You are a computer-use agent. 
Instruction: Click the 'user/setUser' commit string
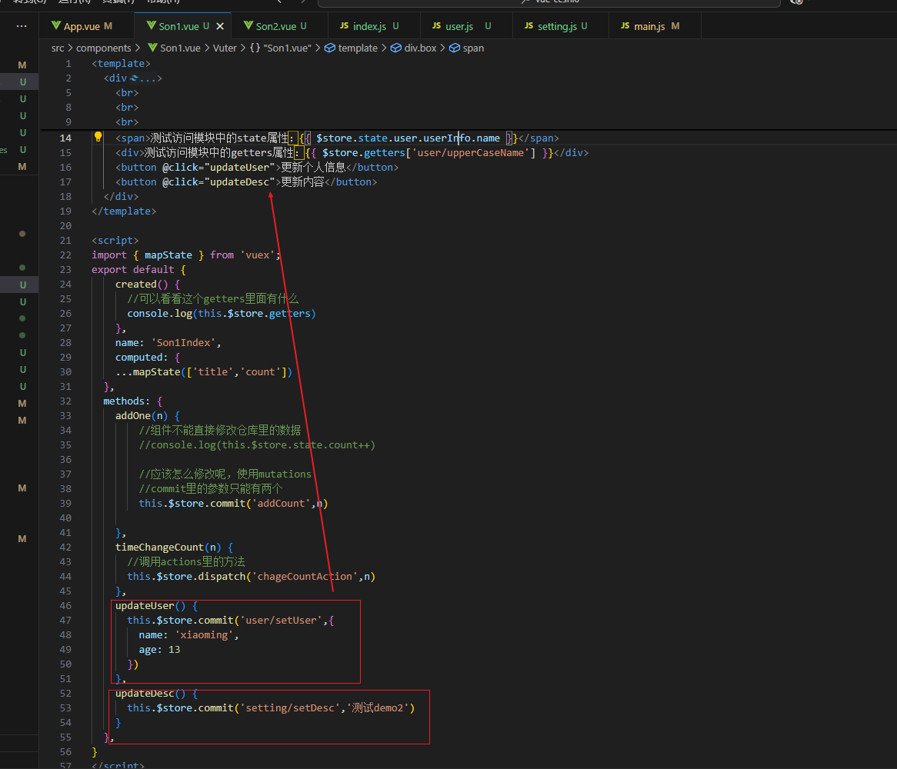click(x=281, y=621)
